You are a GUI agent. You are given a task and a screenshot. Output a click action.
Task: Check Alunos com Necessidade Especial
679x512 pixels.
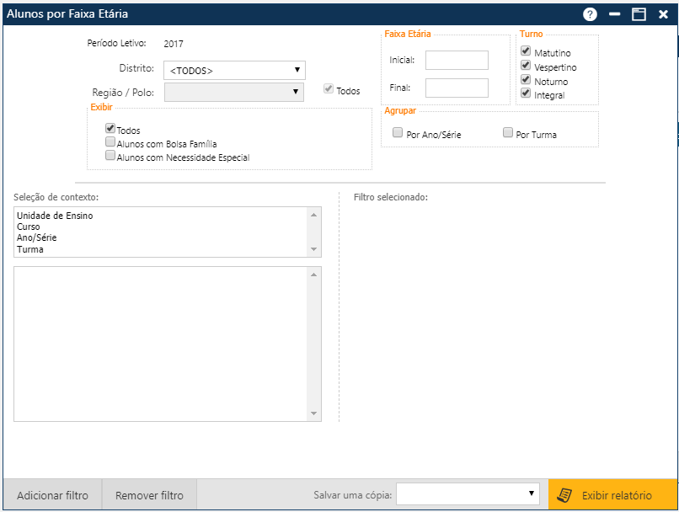[110, 156]
